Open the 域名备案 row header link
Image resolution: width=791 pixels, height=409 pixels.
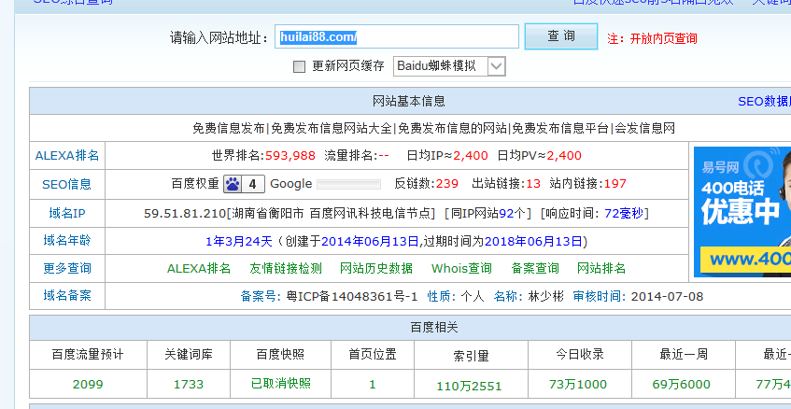(x=67, y=295)
